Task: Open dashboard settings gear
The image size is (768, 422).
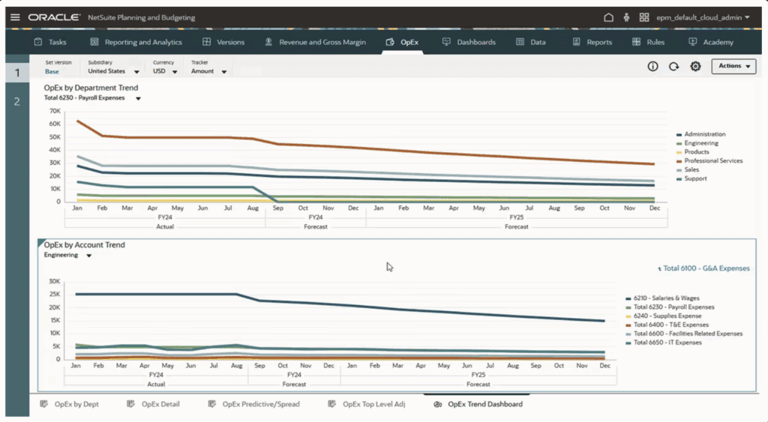Action: (x=695, y=66)
